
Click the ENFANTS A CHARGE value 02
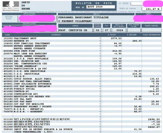(x=97, y=30)
